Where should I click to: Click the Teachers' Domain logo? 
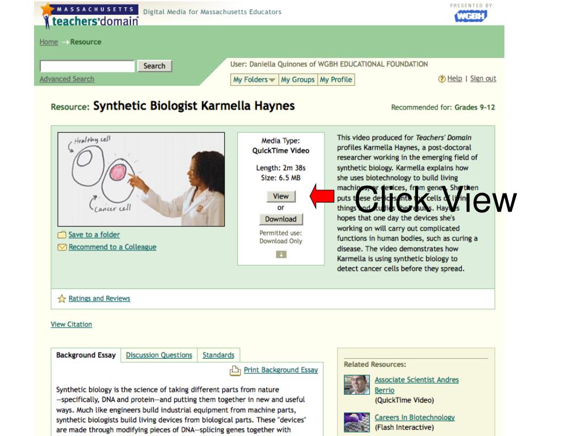[x=90, y=15]
